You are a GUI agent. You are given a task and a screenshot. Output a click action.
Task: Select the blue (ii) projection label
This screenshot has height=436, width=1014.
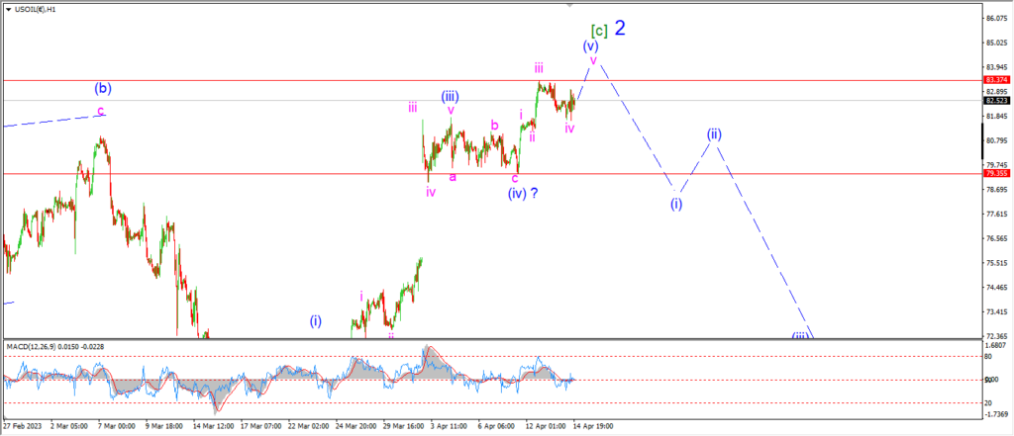tap(714, 134)
